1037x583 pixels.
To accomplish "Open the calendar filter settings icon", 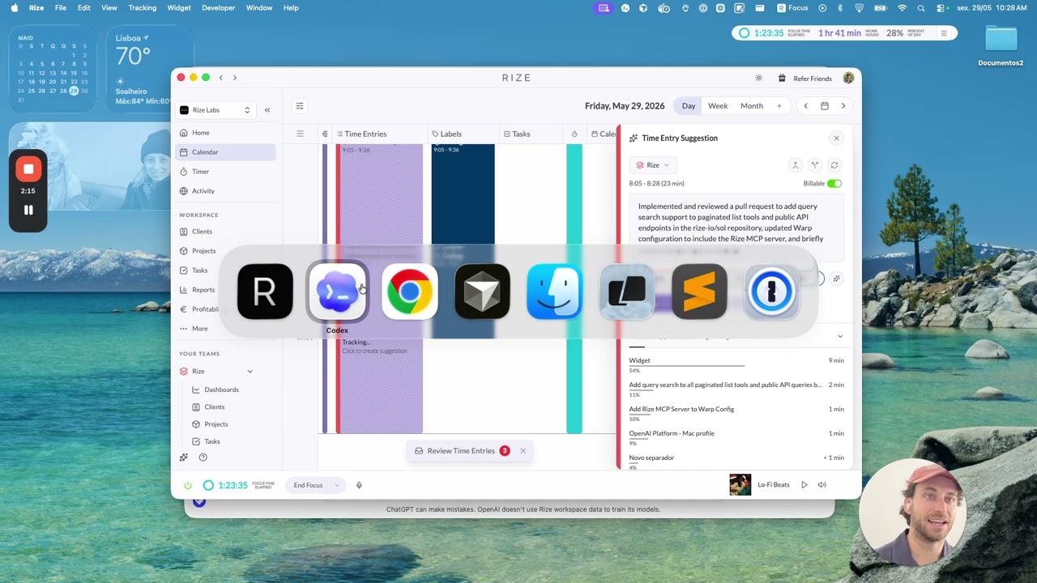I will tap(300, 106).
